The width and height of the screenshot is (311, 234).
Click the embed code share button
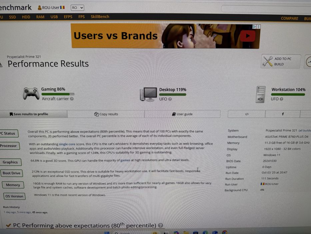click(x=247, y=114)
